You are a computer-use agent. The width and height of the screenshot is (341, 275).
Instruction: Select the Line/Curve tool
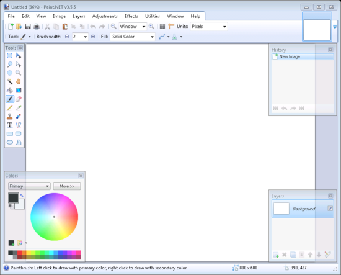[19, 125]
